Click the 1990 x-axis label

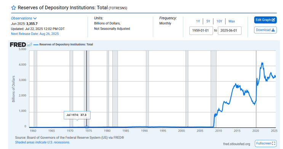pos(144,131)
